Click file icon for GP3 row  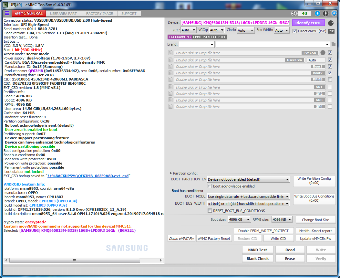170,100
